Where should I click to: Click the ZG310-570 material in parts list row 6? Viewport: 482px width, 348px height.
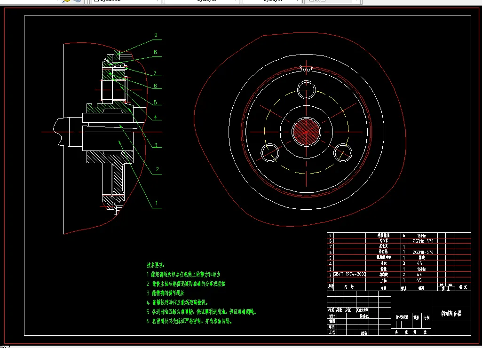[423, 253]
